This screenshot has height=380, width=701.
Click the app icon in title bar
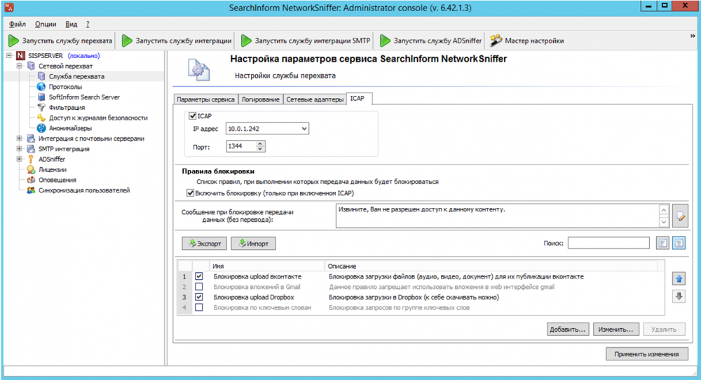click(9, 8)
